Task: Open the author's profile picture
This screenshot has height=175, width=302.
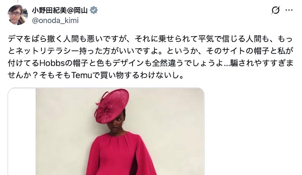Action: point(18,15)
